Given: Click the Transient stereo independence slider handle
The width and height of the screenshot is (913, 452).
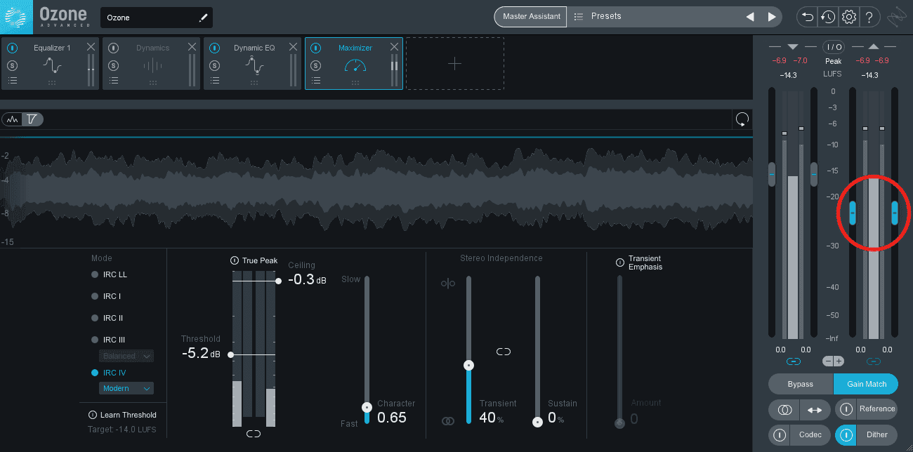Looking at the screenshot, I should 468,365.
